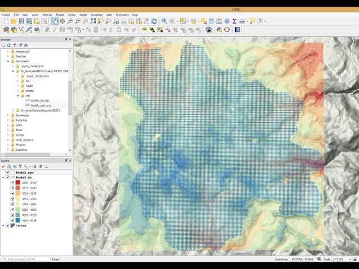Click the New Shapefile Layer icon
This screenshot has height=269, width=359.
point(21,30)
